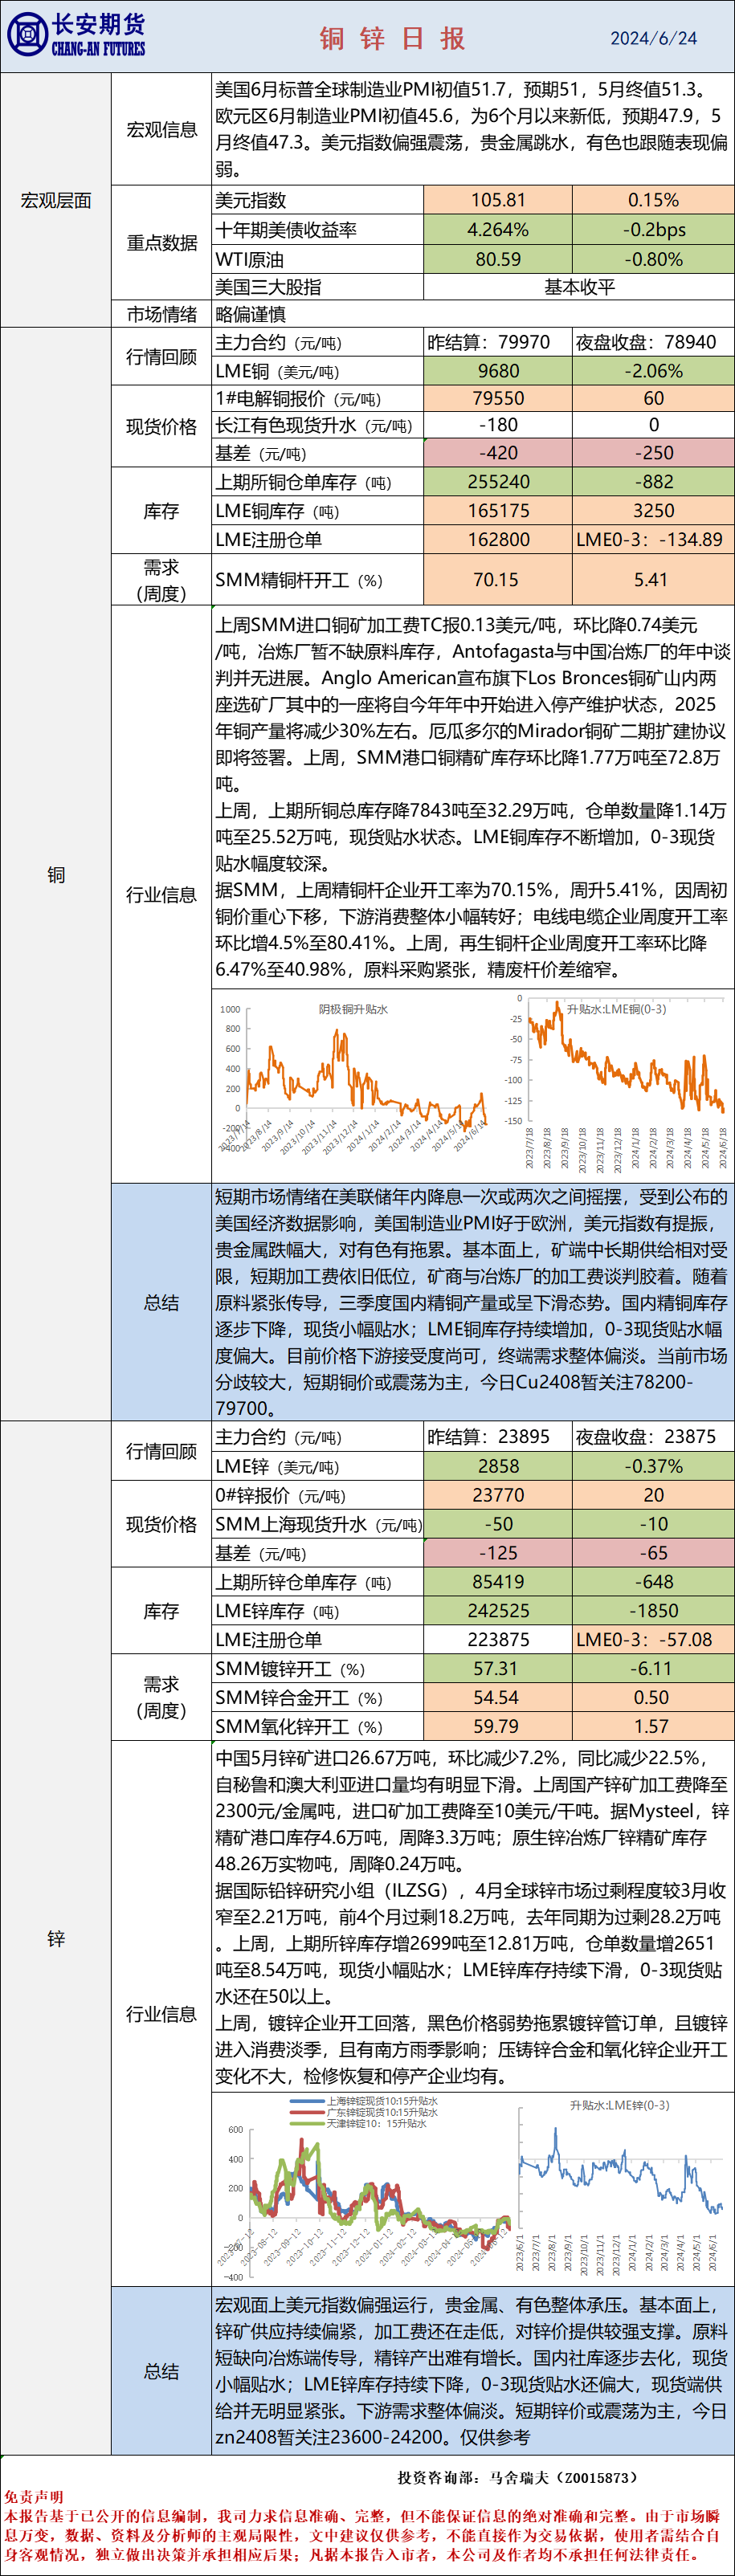Select the SMM镀锌开工 rate 57.31
Screen dimensions: 735x2576
click(498, 1669)
